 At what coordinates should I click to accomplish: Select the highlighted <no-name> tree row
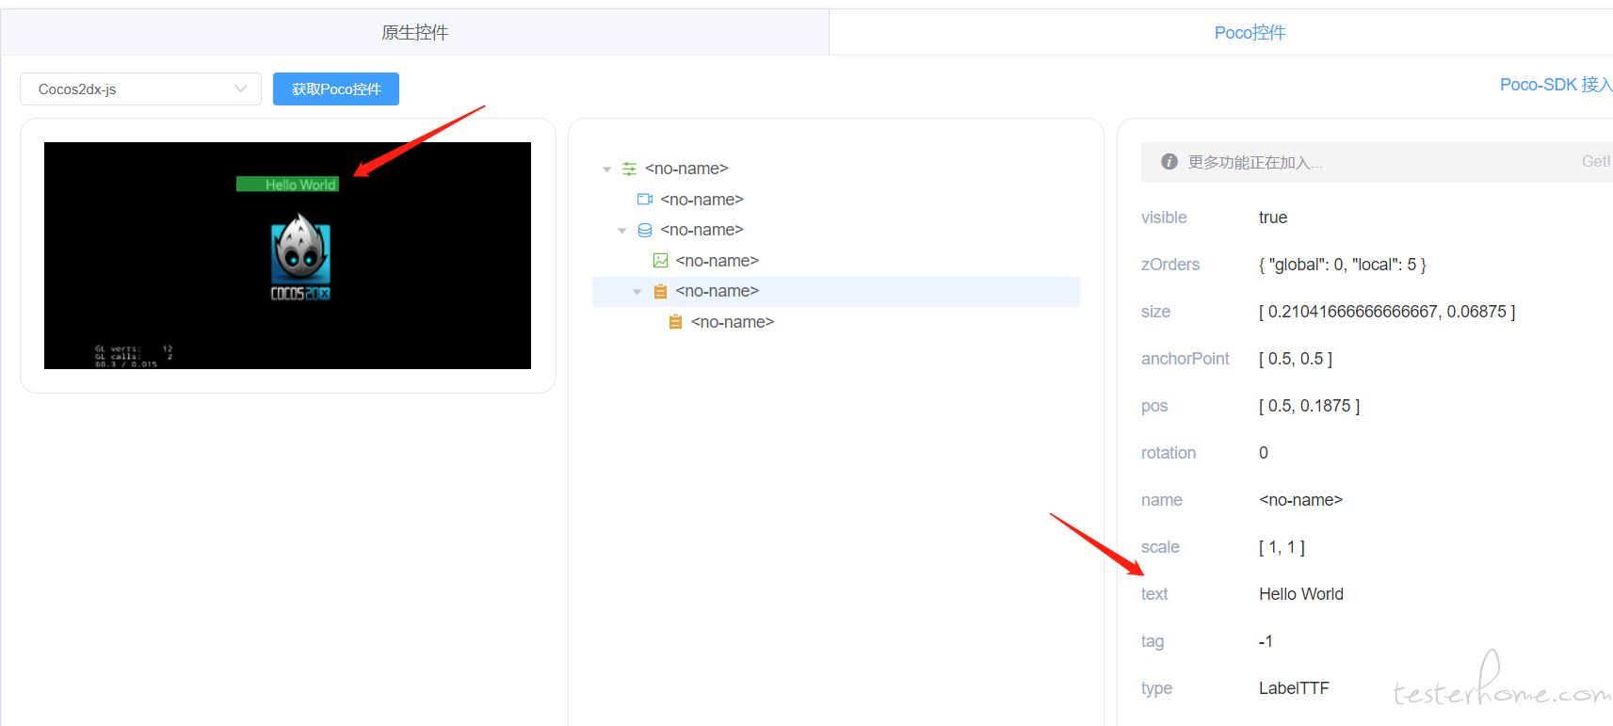tap(836, 292)
